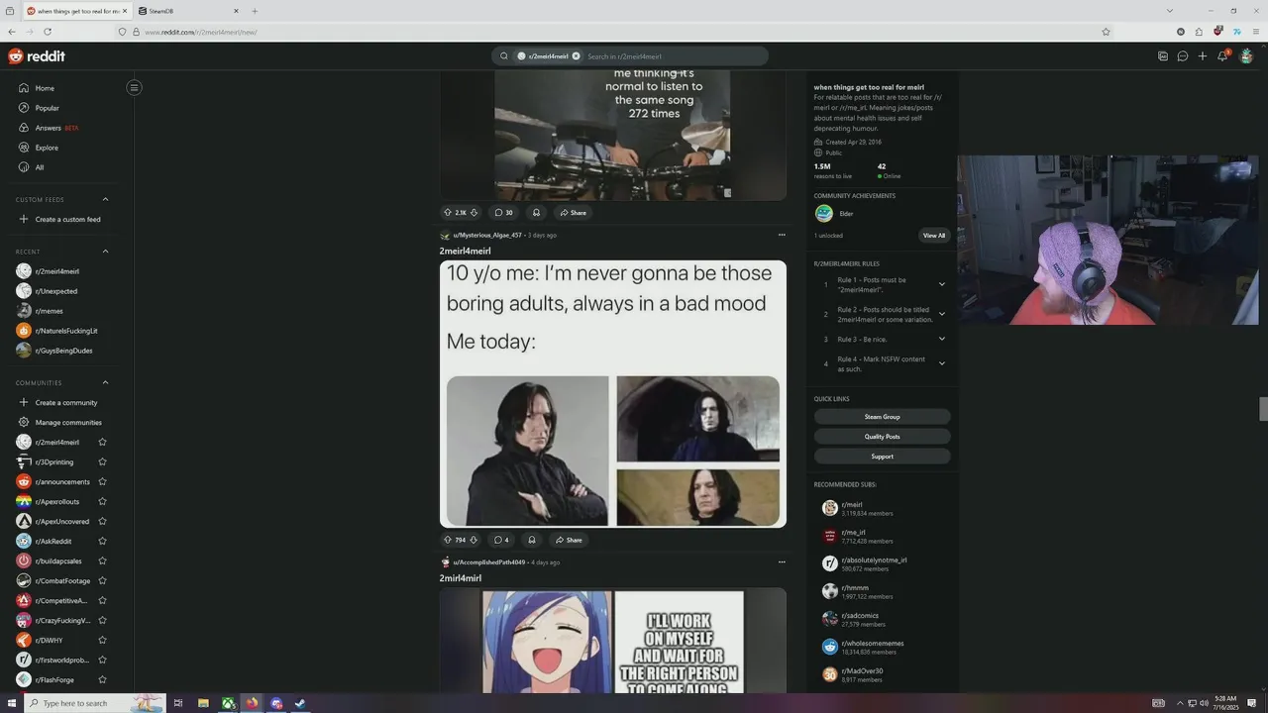Open the Popular feed
This screenshot has width=1268, height=713.
(47, 108)
